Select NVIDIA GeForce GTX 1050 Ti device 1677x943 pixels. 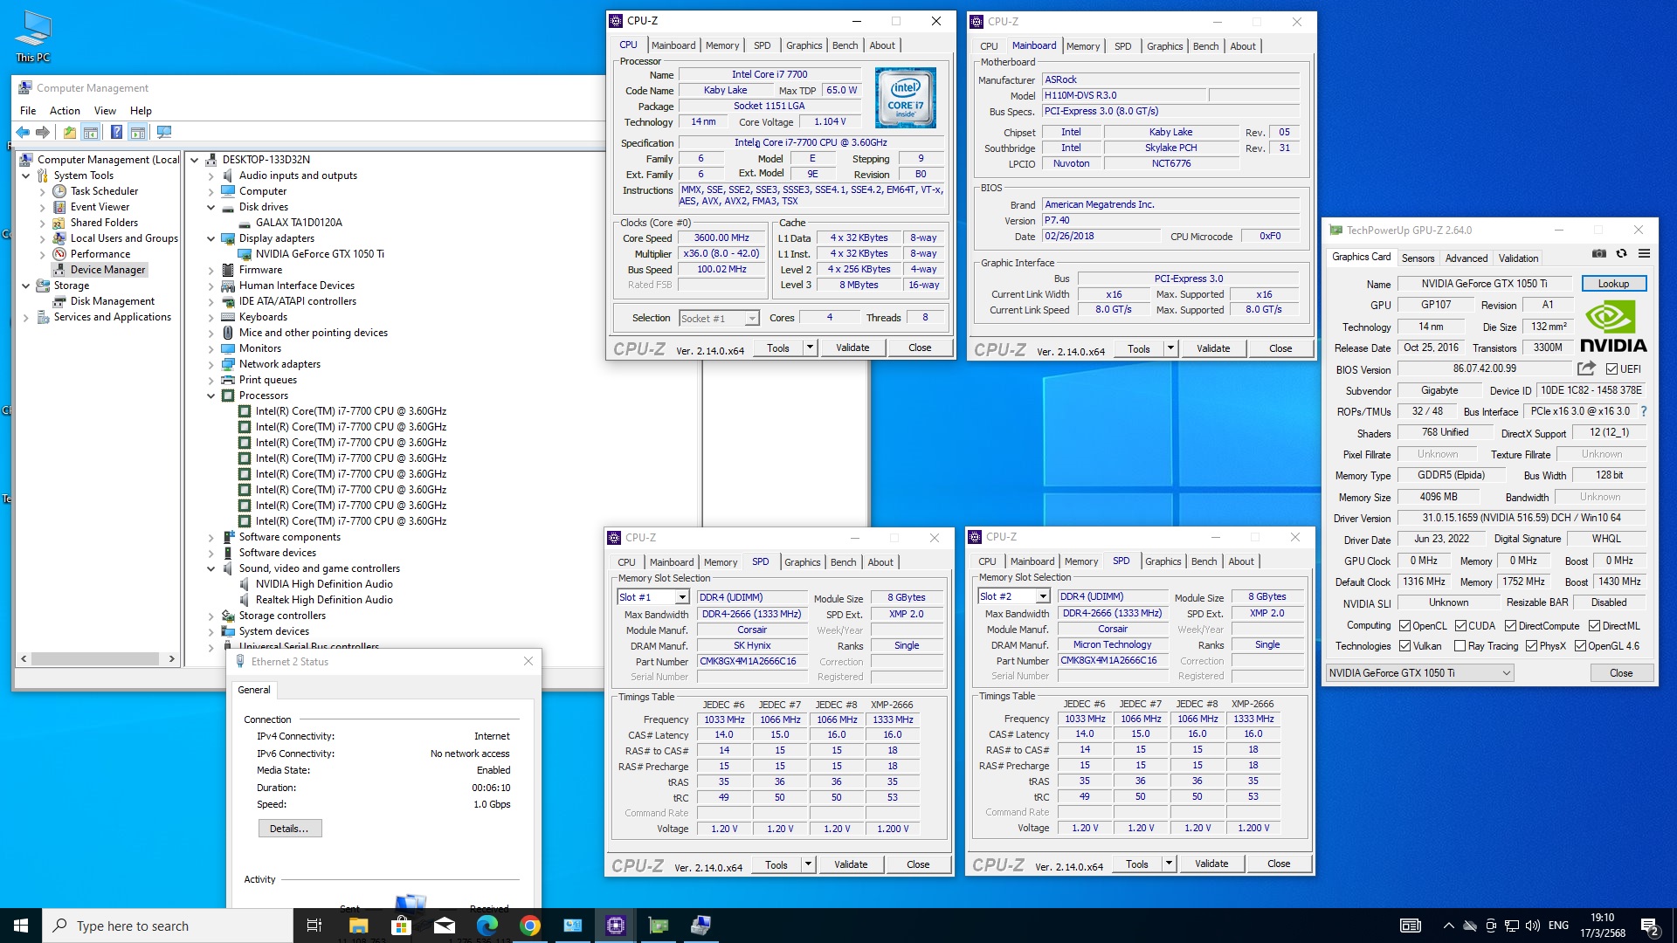[320, 254]
